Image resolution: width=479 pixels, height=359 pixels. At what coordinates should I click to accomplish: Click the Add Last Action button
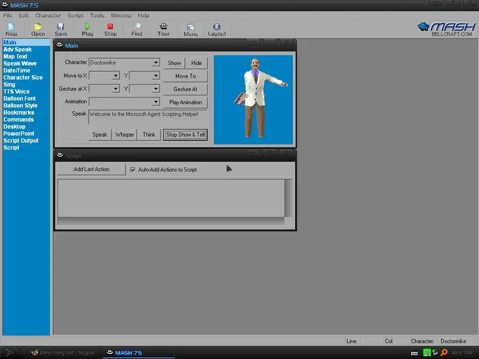[91, 169]
